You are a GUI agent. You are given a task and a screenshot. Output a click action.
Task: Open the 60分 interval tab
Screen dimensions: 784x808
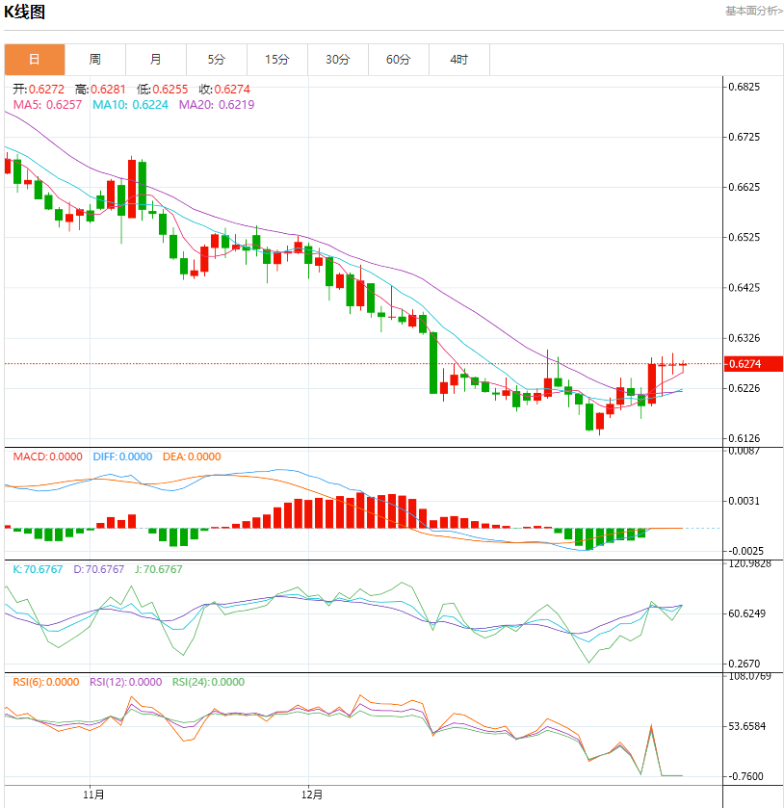[x=399, y=60]
